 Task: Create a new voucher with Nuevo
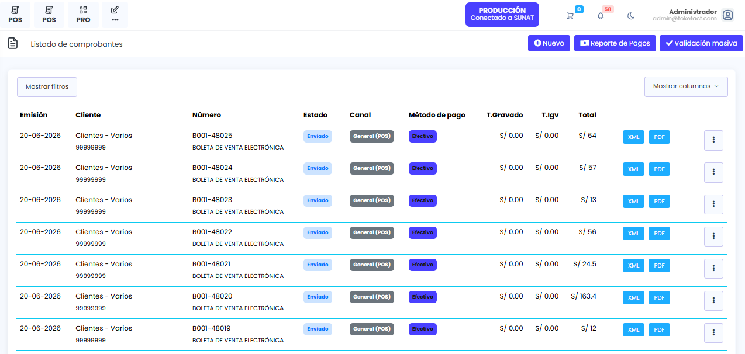click(x=549, y=43)
